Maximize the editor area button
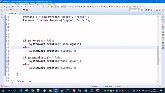165x93 pixels. coord(158,13)
